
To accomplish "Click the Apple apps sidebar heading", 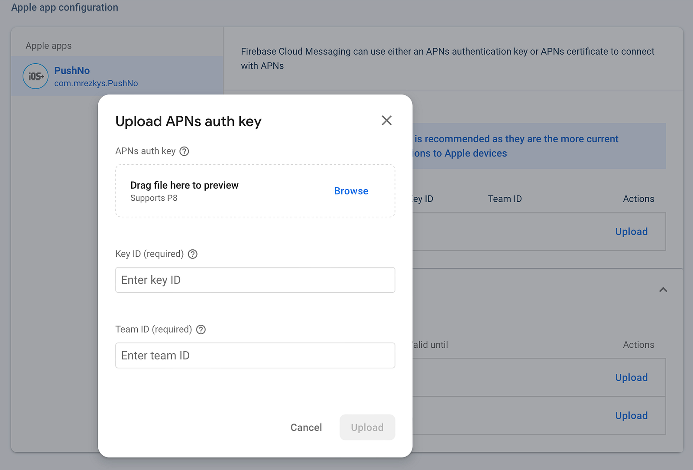I will click(x=49, y=46).
